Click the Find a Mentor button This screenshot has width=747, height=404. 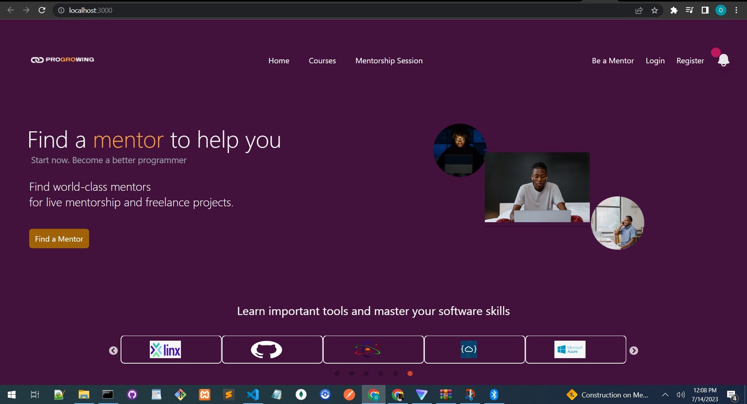(59, 239)
